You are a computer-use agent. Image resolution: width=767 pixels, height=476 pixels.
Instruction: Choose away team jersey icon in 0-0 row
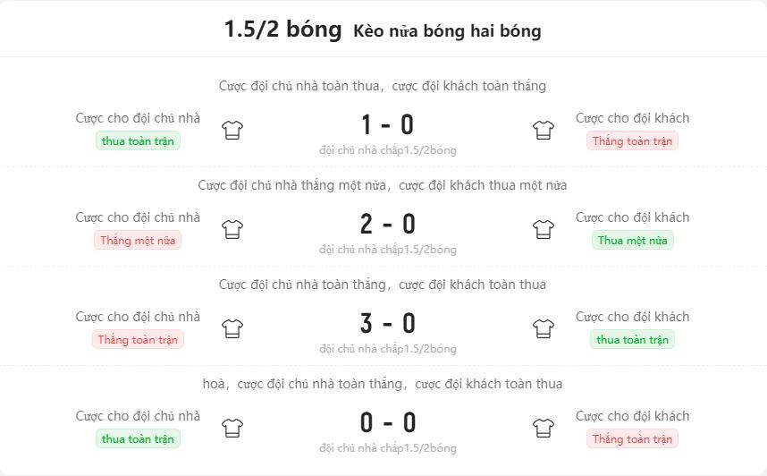(543, 428)
